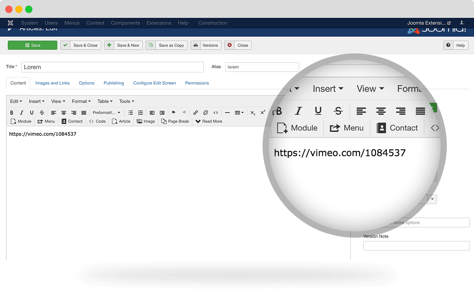Click the Version Note input field
Screen dimensions: 474x290
click(417, 246)
